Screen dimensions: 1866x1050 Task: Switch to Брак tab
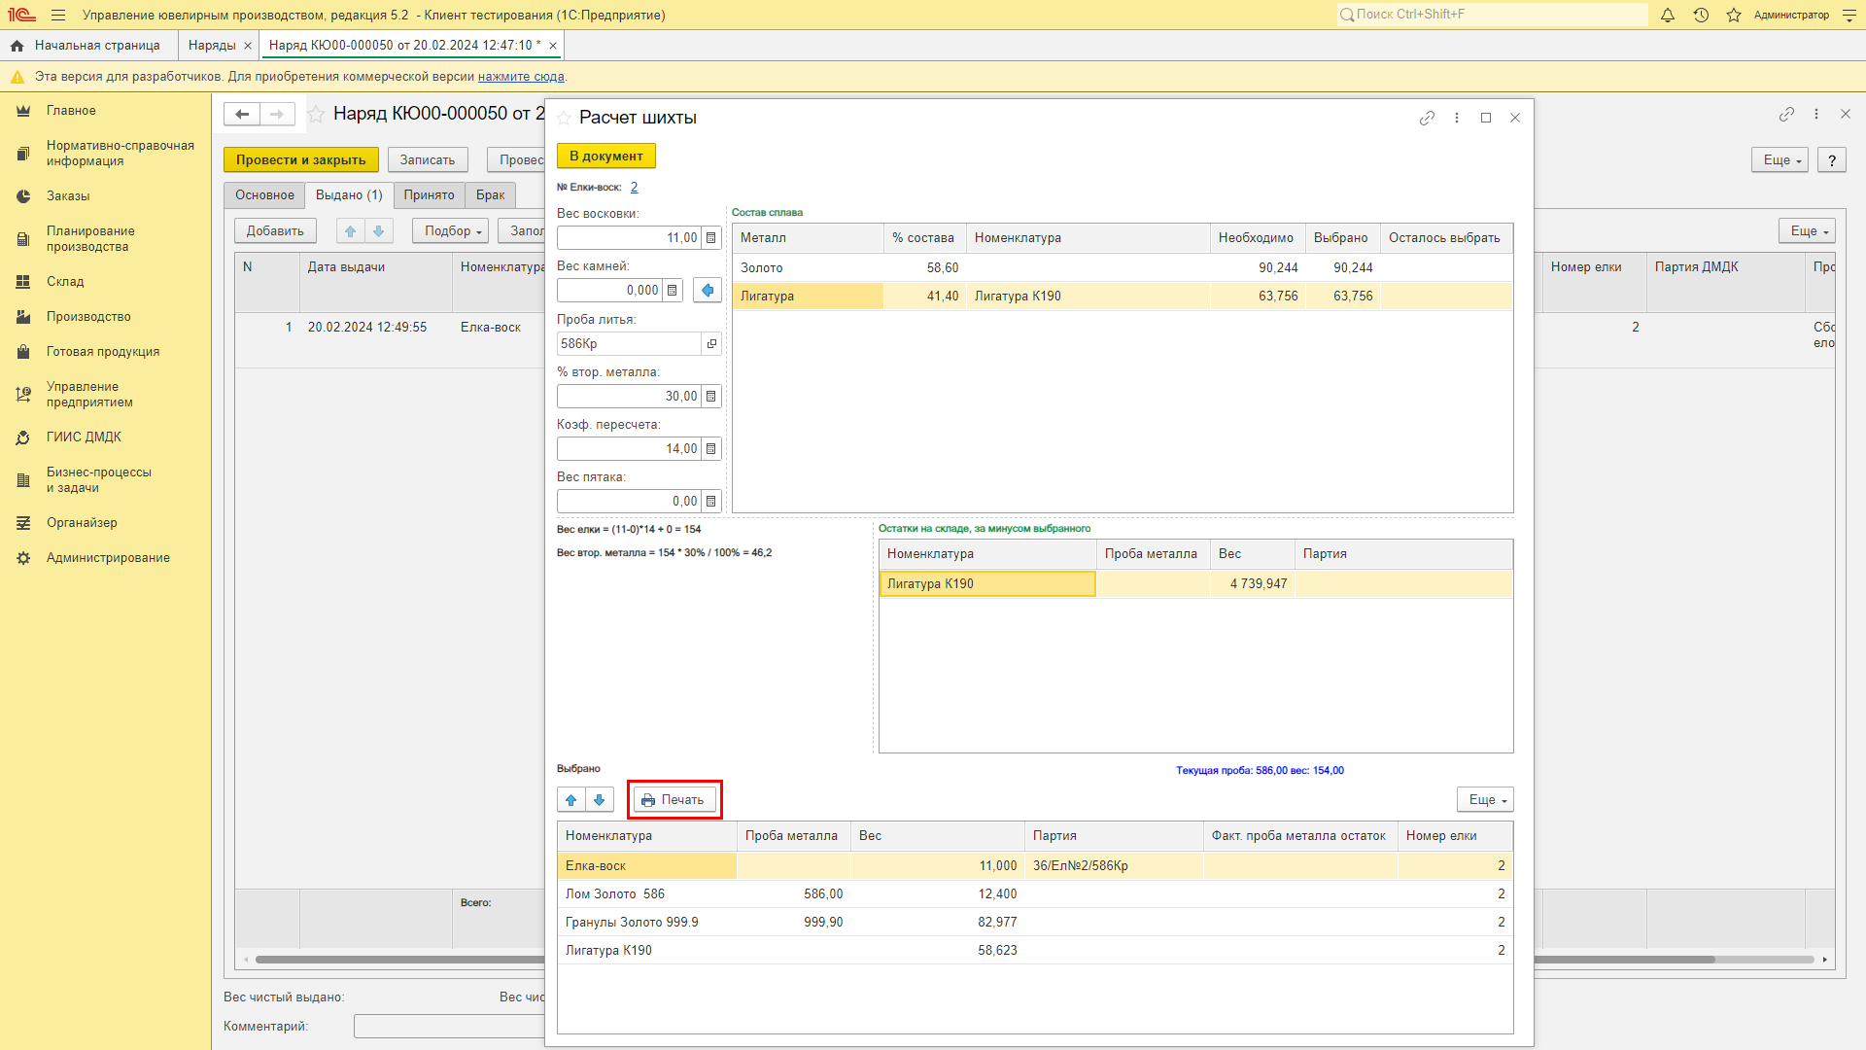click(490, 194)
